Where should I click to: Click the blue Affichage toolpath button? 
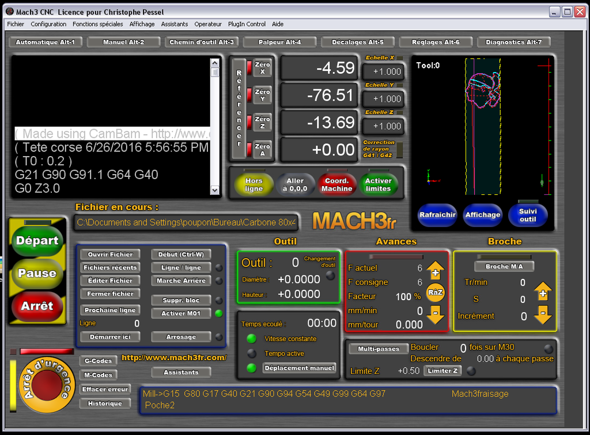pyautogui.click(x=483, y=215)
